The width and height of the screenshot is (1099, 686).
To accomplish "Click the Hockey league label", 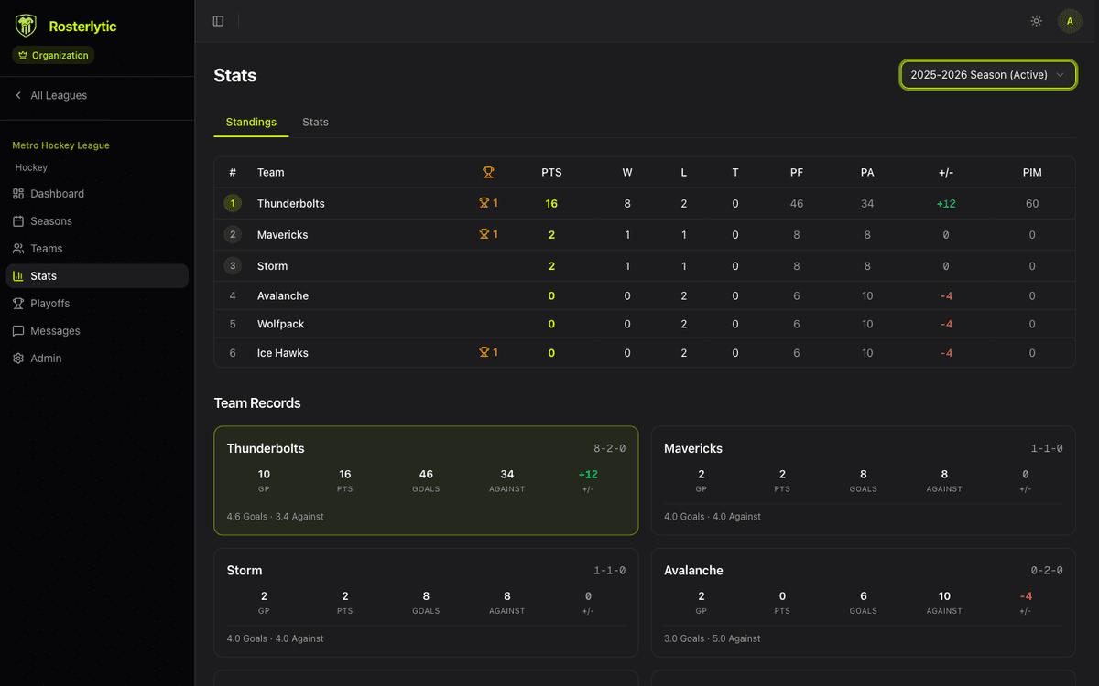I will tap(30, 167).
